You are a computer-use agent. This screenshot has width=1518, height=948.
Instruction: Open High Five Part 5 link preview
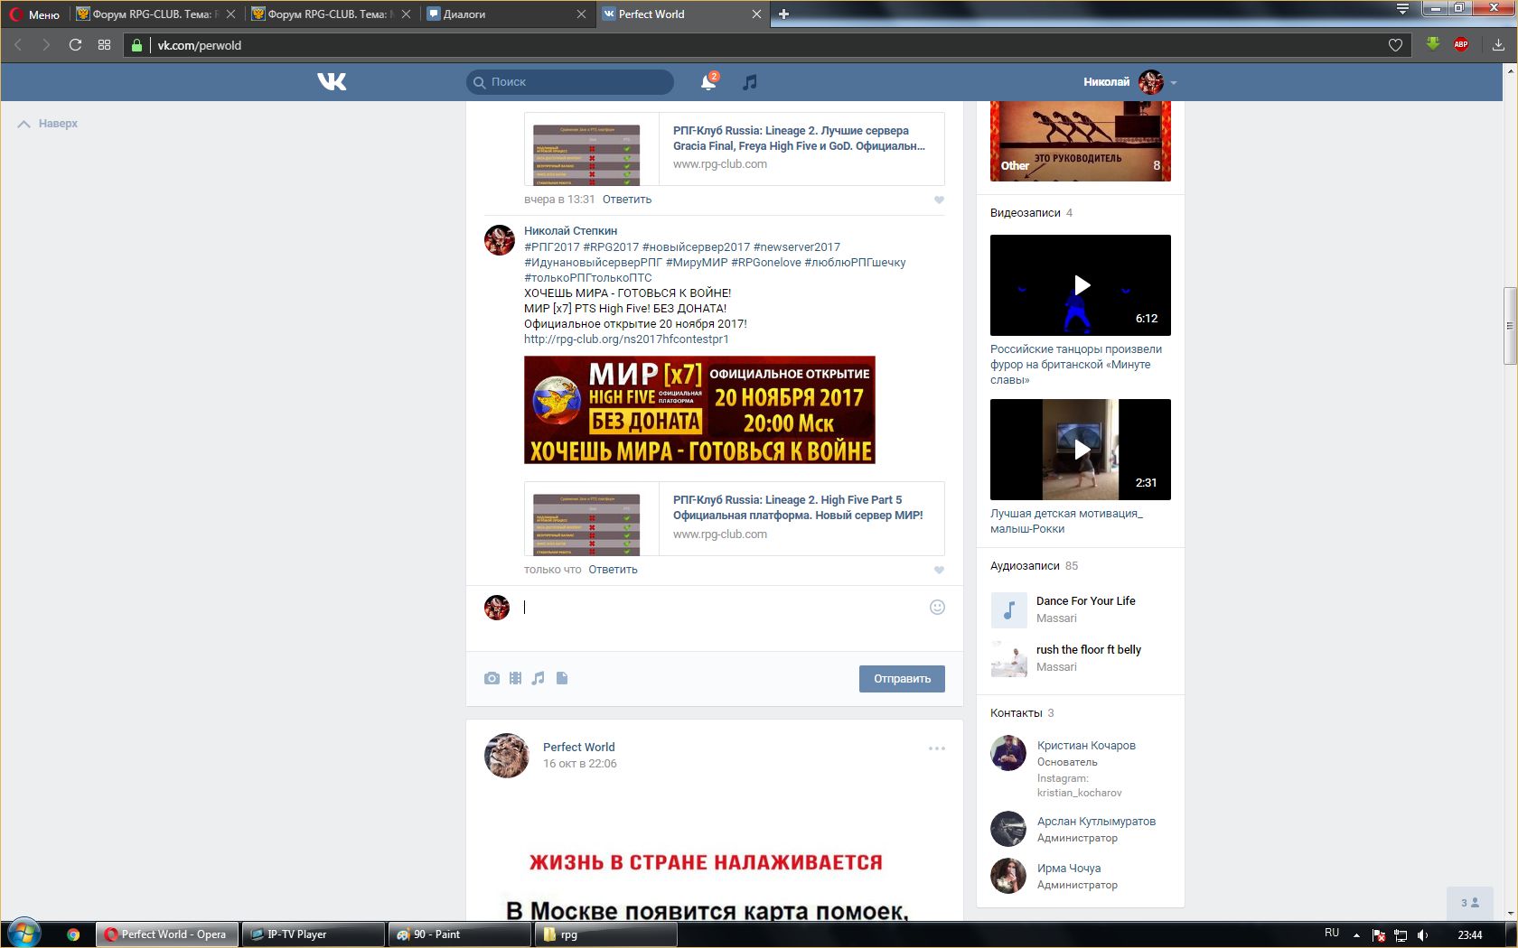point(734,518)
